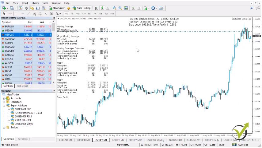Toggle chart auto scroll icon
Image resolution: width=262 pixels, height=148 pixels.
pos(133,8)
